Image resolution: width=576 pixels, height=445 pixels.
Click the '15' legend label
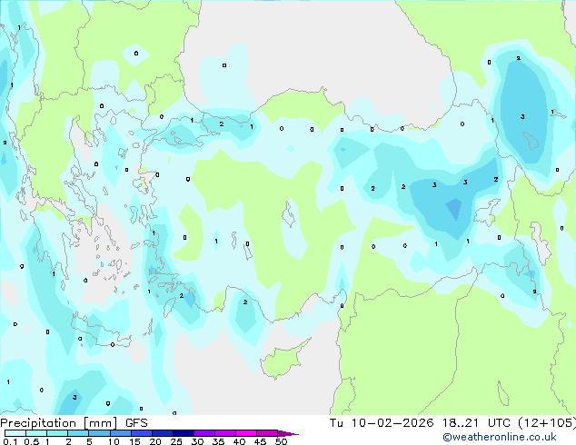coord(134,441)
